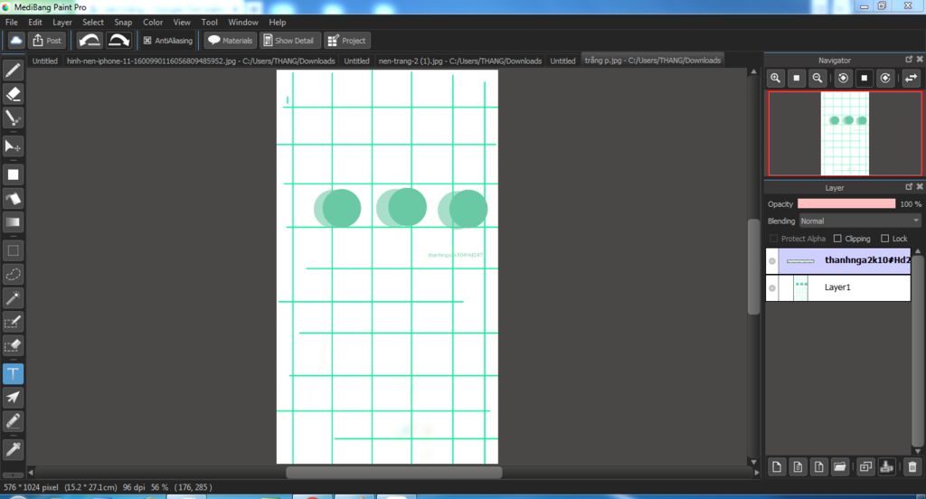The image size is (926, 499).
Task: Hide Layer1 visibility
Action: click(x=772, y=287)
